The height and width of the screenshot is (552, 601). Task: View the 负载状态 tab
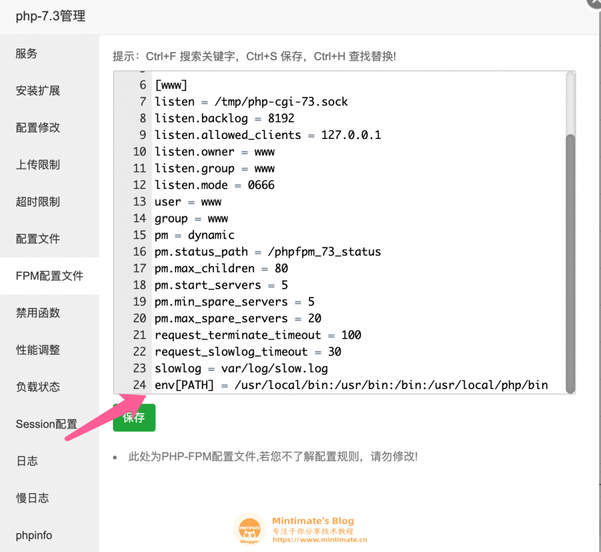[x=49, y=387]
